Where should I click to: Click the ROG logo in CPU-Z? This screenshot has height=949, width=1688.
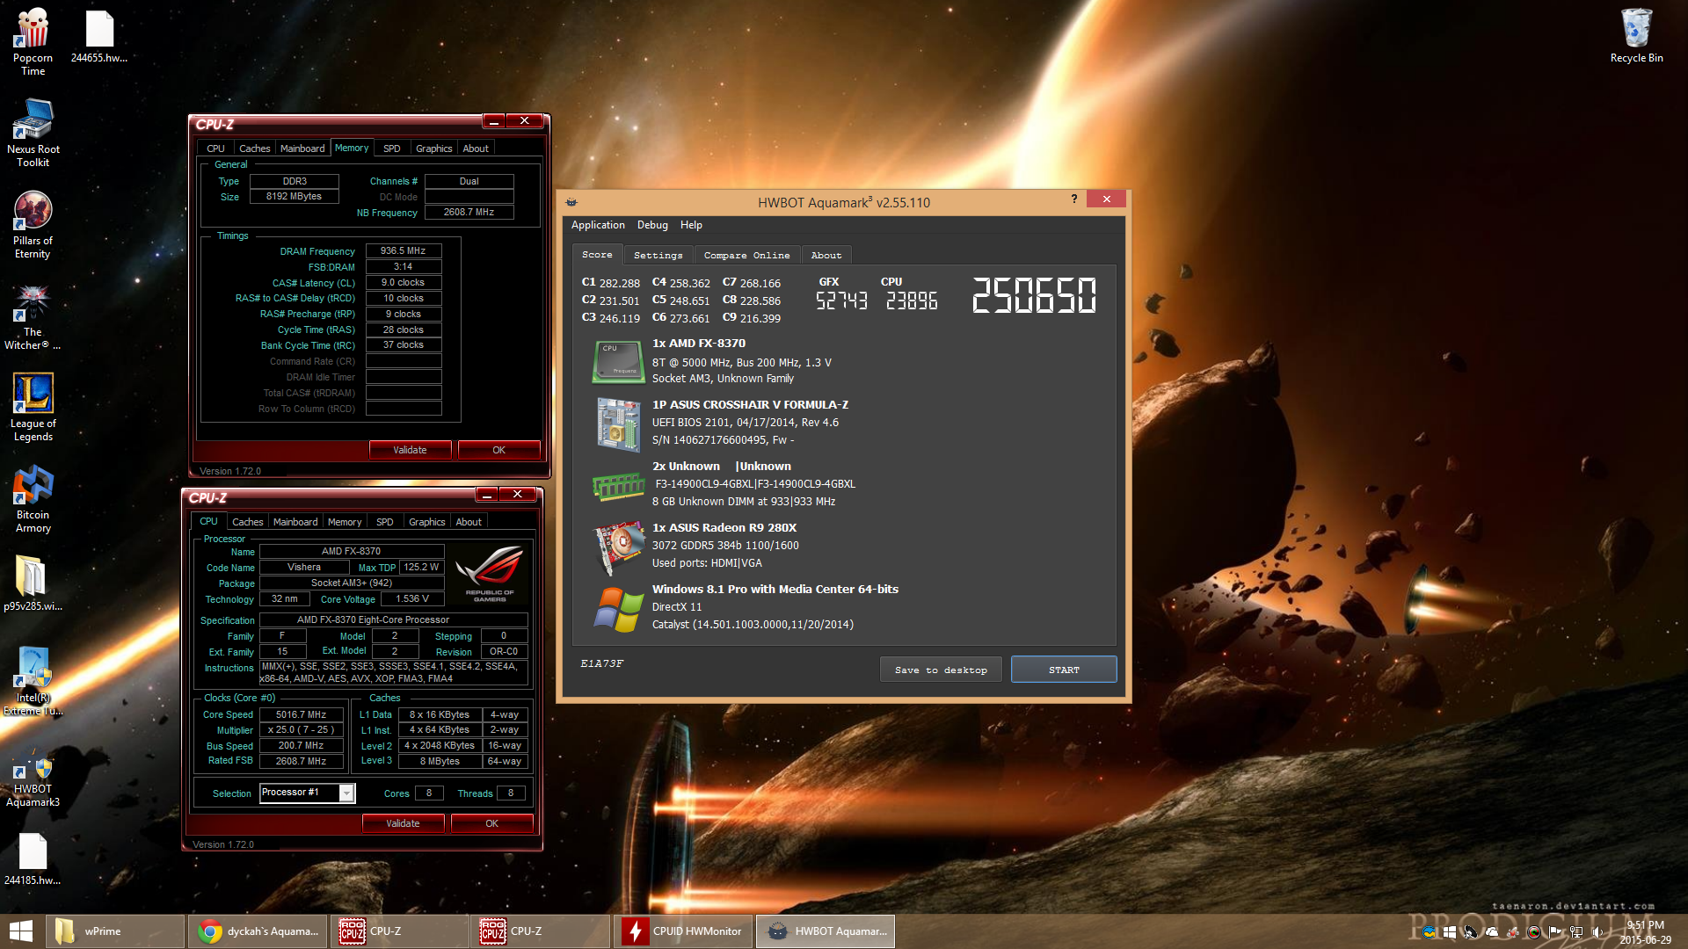(490, 572)
